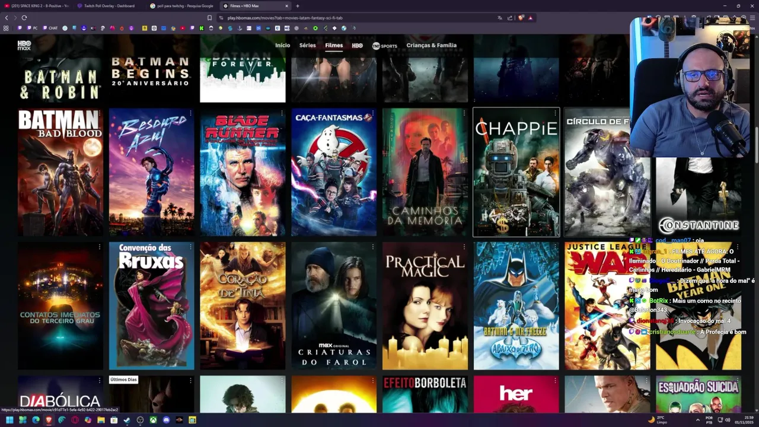Open options menu on Blade Runner poster
The width and height of the screenshot is (759, 427).
pos(282,113)
